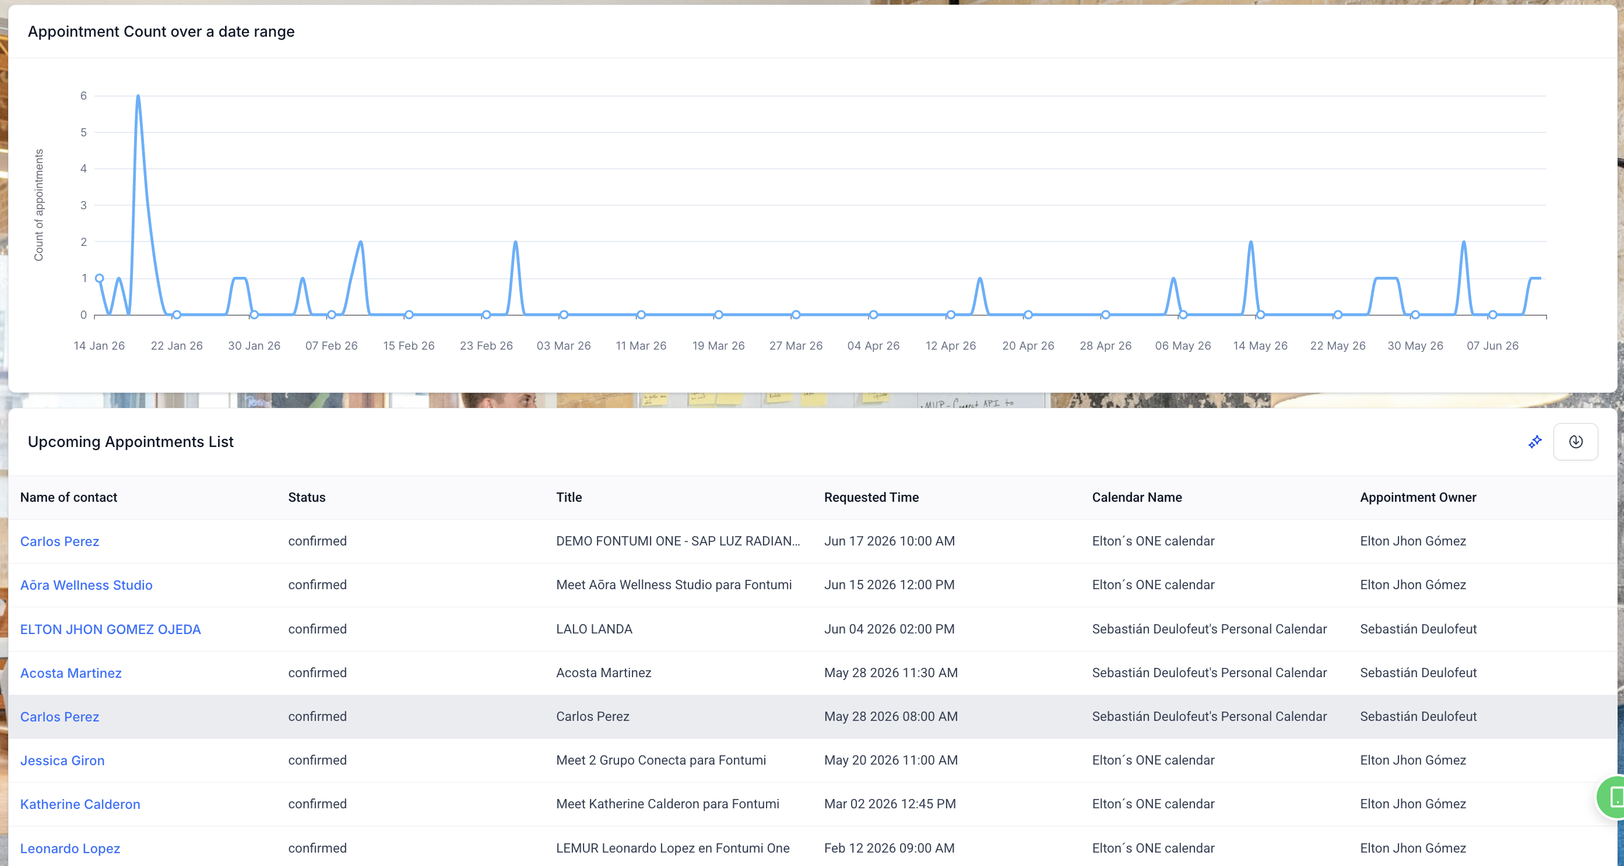Select Elton´s ONE calendar in Leonardo Lopez row

pyautogui.click(x=1153, y=848)
